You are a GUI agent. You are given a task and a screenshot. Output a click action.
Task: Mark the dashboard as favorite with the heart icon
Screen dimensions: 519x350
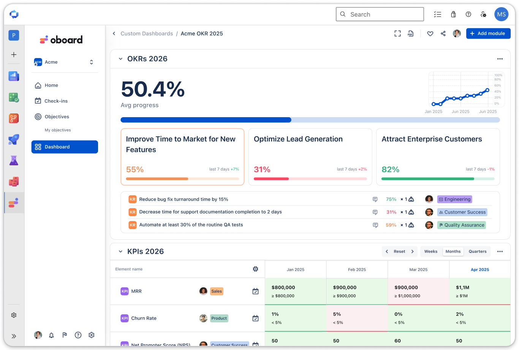(x=430, y=34)
